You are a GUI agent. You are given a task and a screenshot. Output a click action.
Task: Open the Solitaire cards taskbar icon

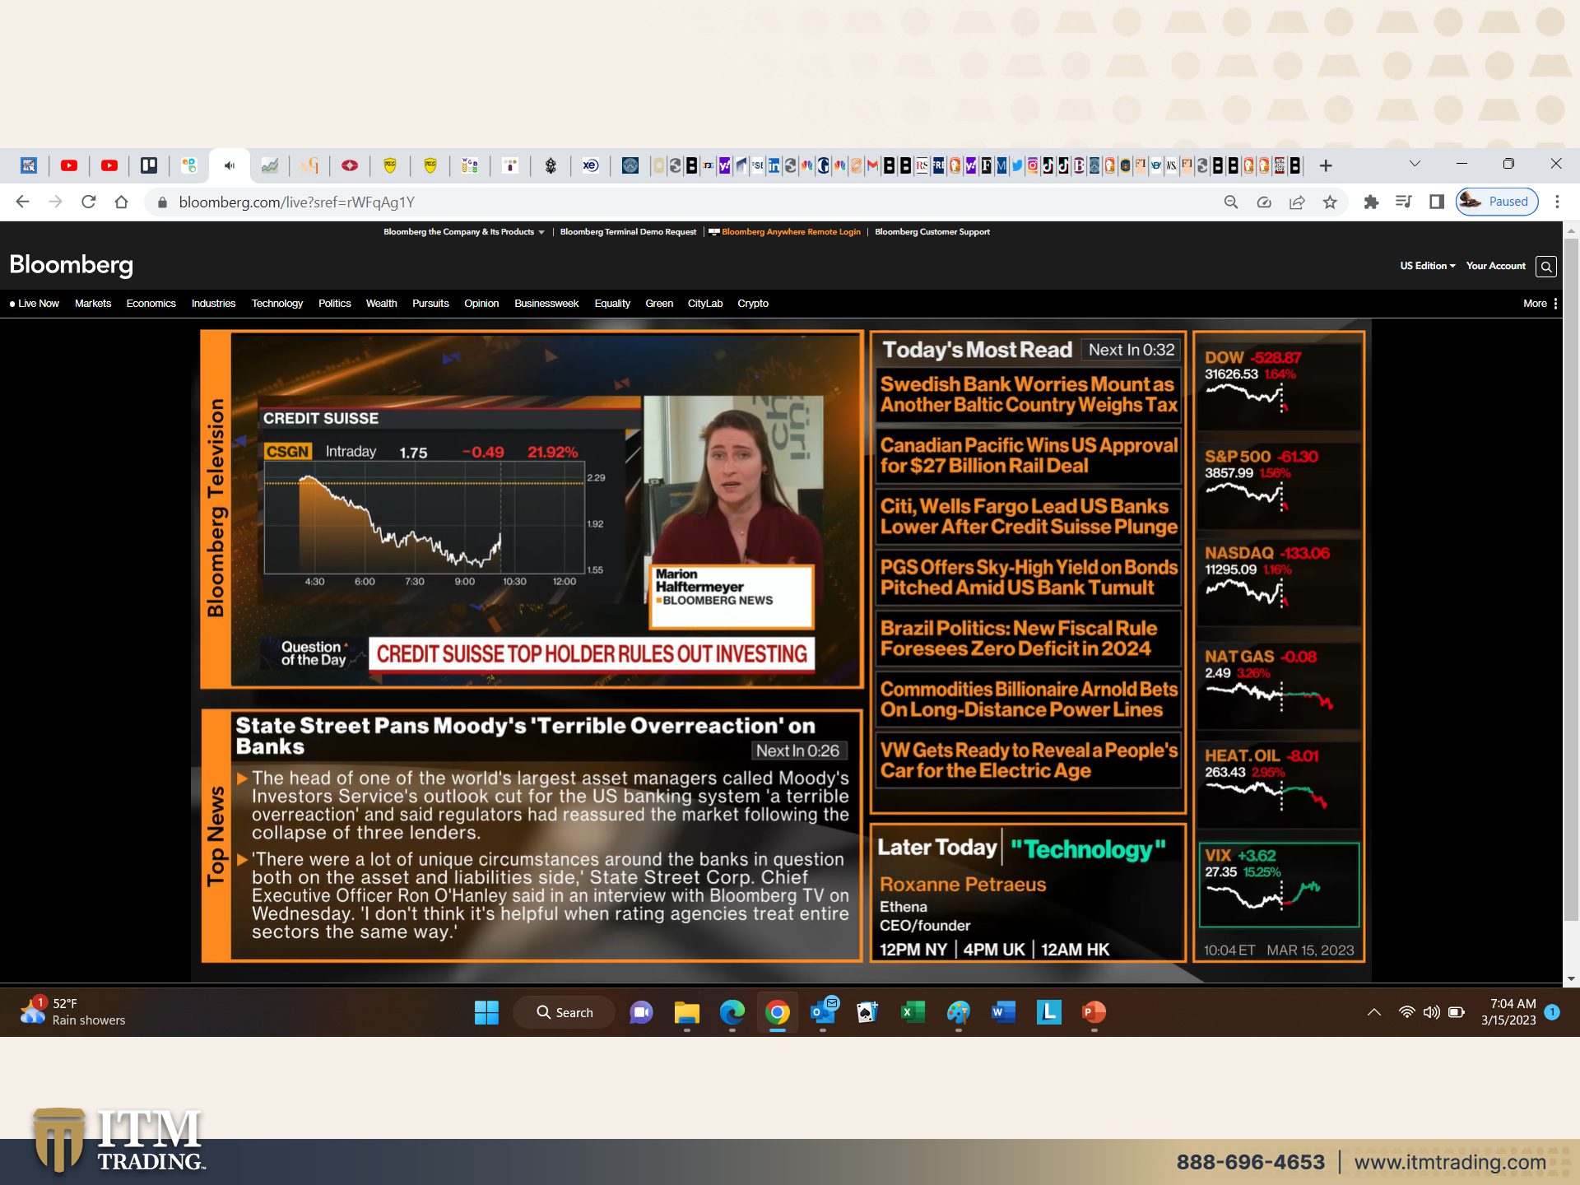(867, 1012)
